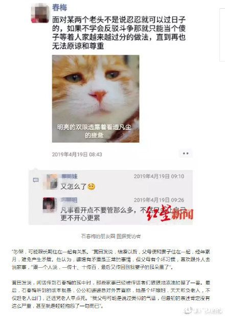
Task: Tap the second commenter's red-haired avatar
Action: [x=50, y=205]
